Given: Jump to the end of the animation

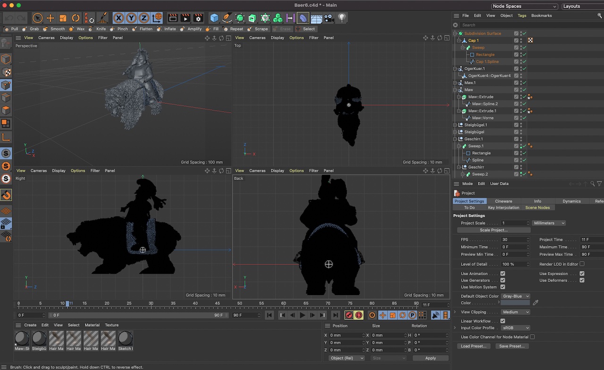Looking at the screenshot, I should click(x=336, y=315).
